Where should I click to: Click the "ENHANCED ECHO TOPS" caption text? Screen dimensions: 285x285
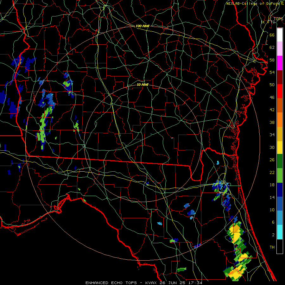[x=111, y=283]
